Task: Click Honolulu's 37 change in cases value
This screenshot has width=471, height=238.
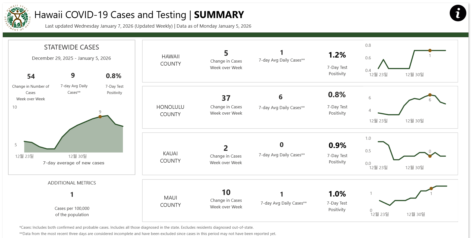Action: [x=226, y=98]
